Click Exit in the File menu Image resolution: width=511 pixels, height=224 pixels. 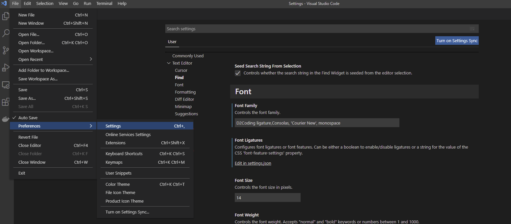[x=53, y=173]
